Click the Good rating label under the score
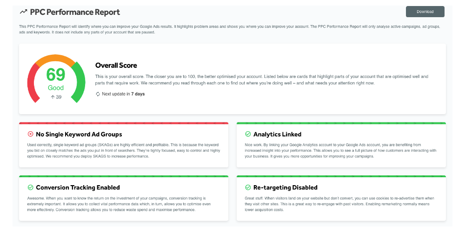465x232 pixels. coord(56,88)
